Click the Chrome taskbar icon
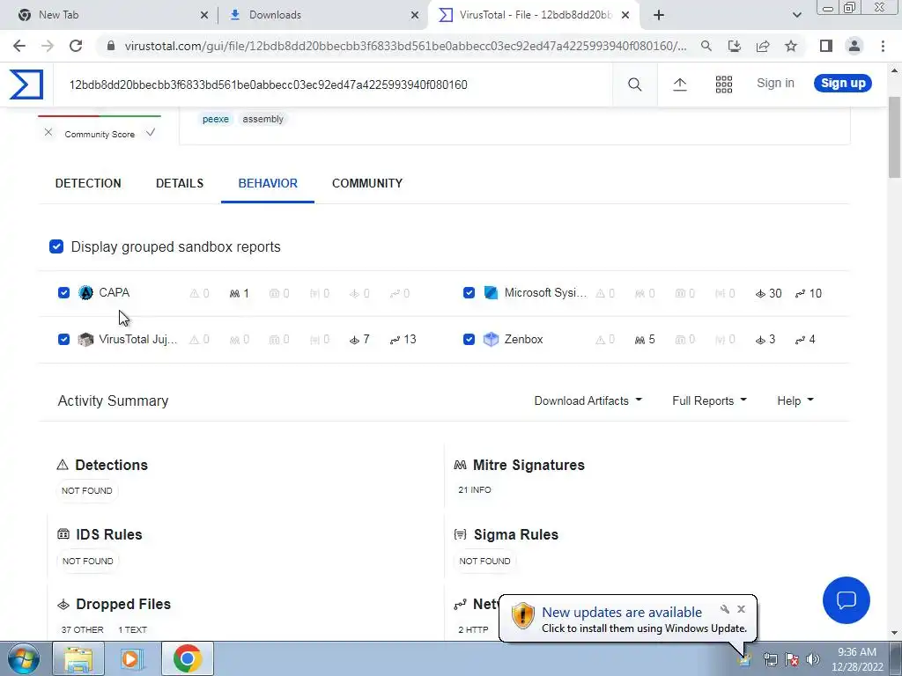This screenshot has height=676, width=902. pos(187,658)
